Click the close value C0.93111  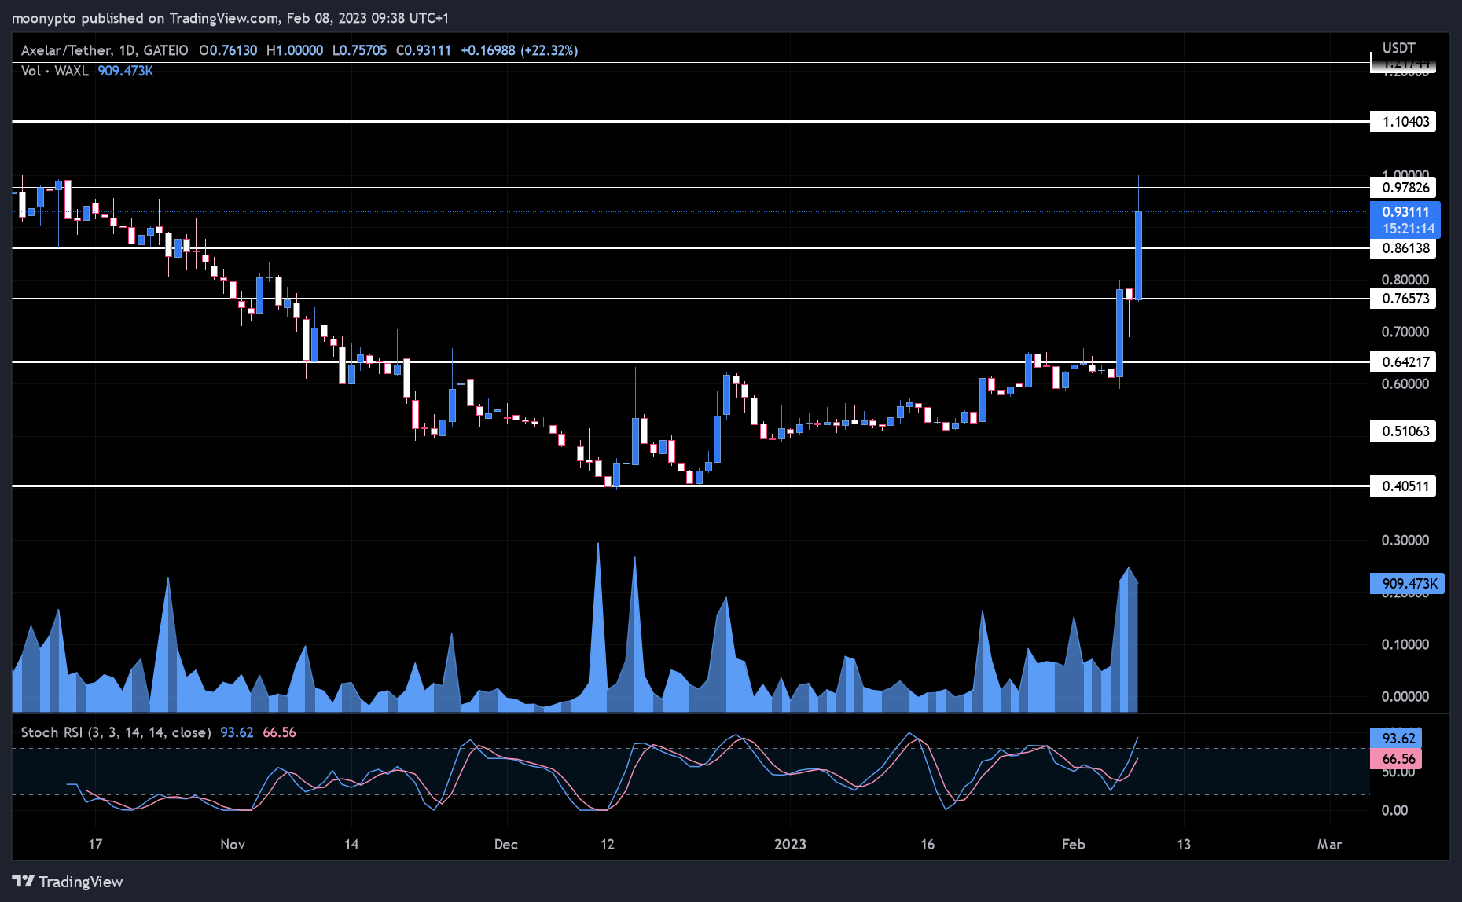(x=424, y=50)
